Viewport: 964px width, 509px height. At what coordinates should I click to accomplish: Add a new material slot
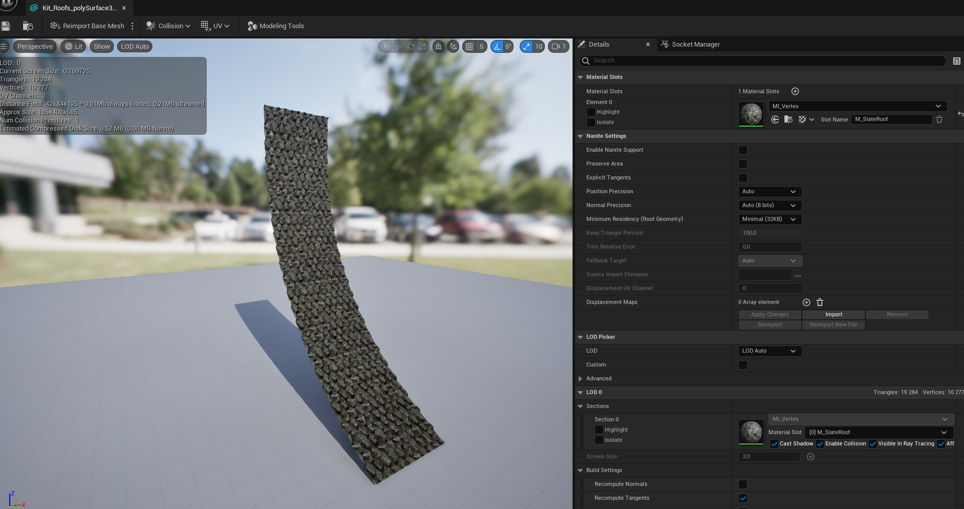[795, 91]
